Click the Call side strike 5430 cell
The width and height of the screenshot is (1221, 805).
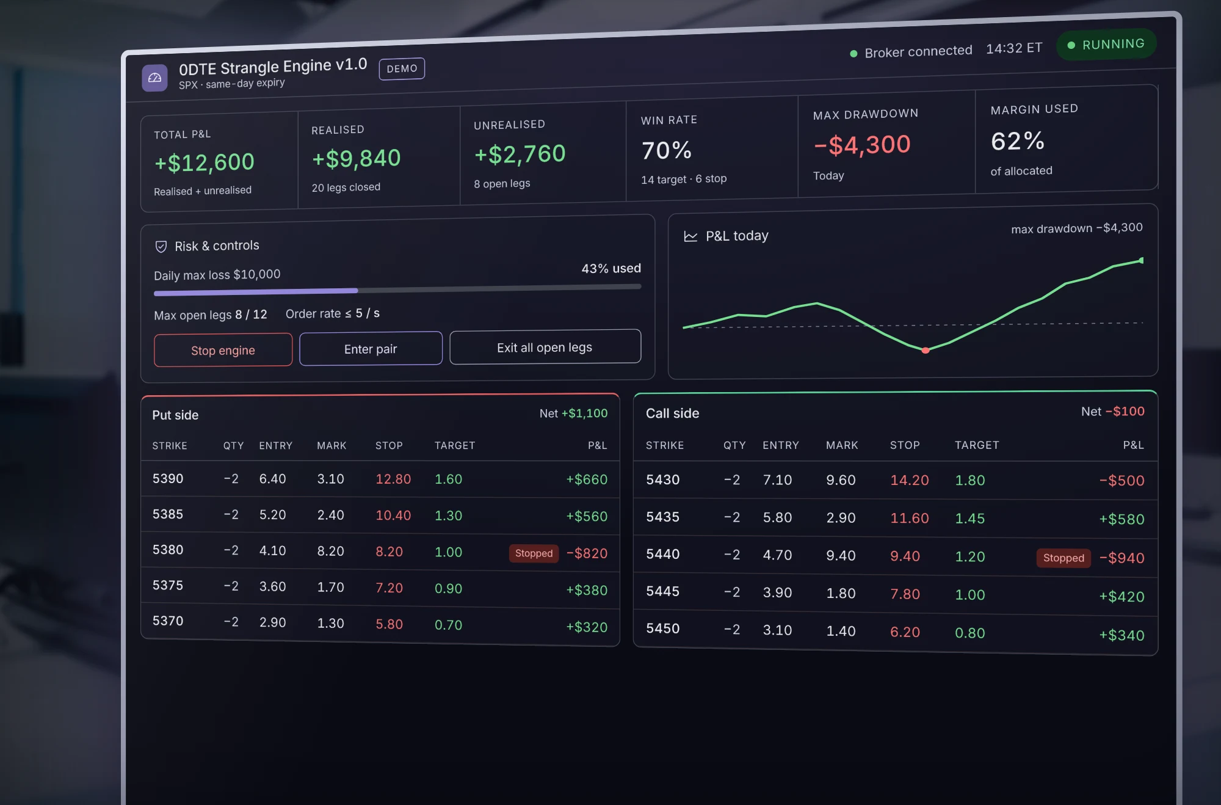tap(663, 479)
